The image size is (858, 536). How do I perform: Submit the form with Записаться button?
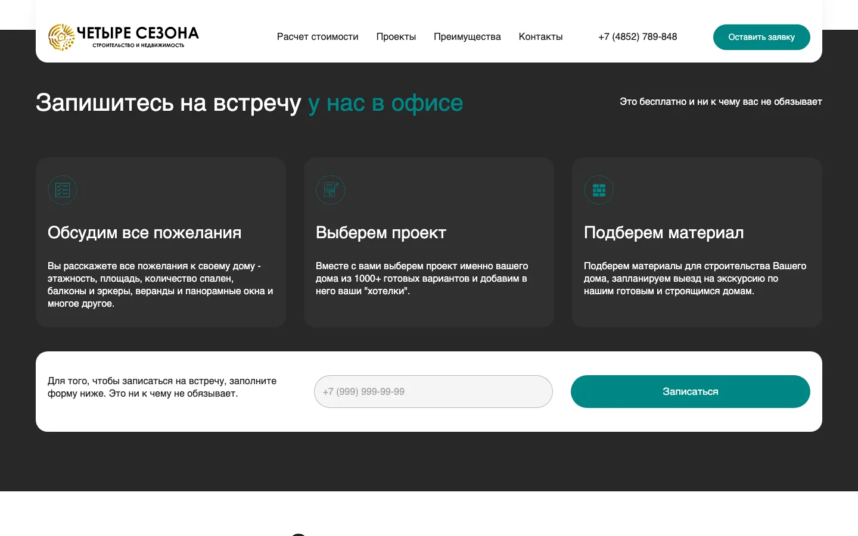[x=691, y=391]
